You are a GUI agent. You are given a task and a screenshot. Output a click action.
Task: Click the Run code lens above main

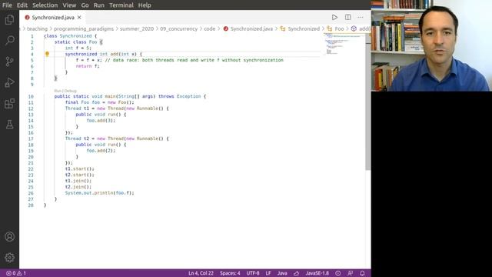58,91
